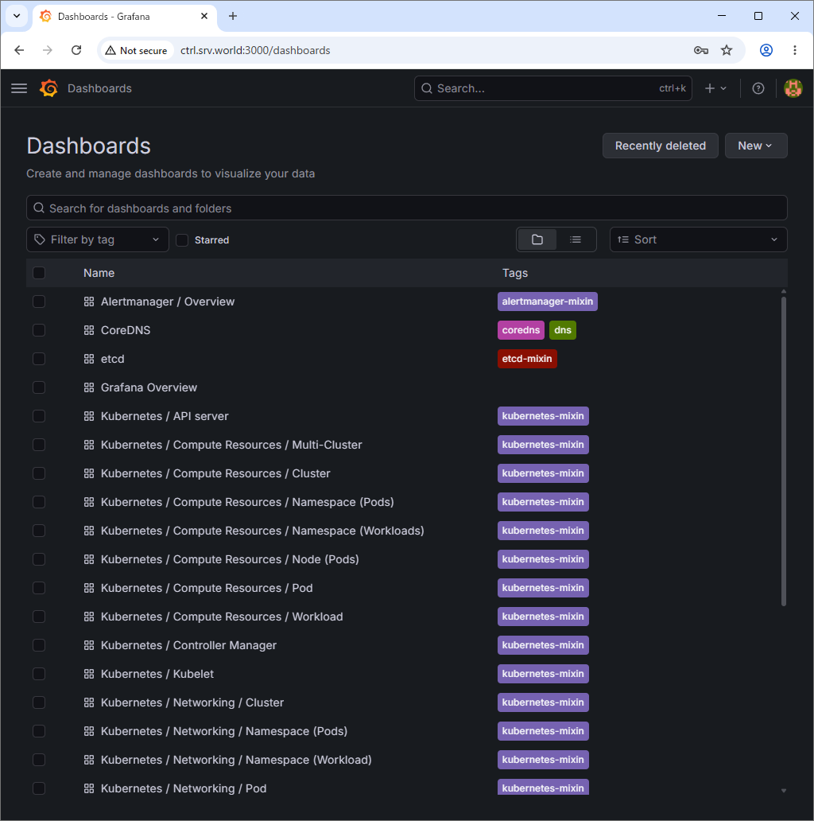
Task: Expand the New dropdown button
Action: (x=756, y=146)
